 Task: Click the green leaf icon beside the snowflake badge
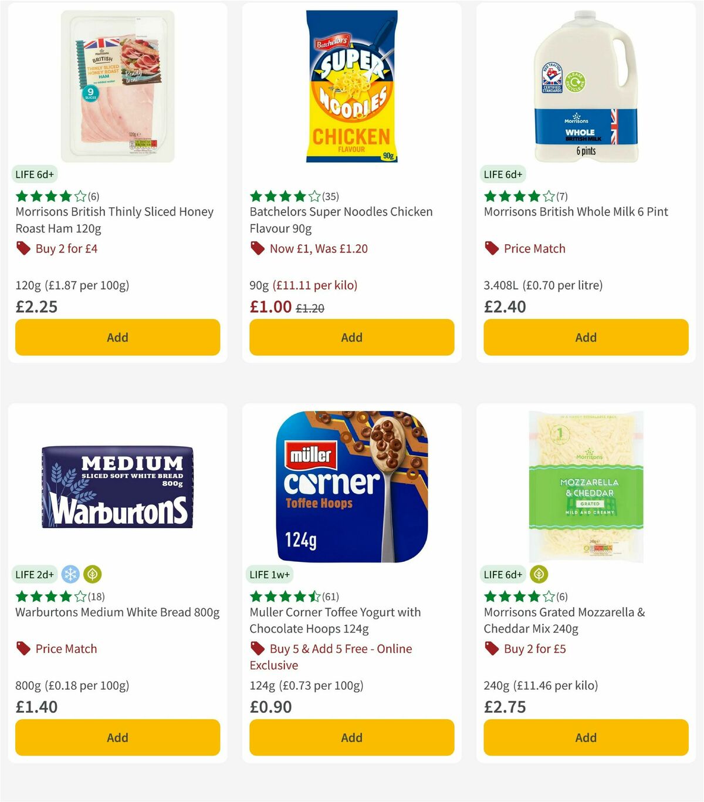(x=93, y=574)
